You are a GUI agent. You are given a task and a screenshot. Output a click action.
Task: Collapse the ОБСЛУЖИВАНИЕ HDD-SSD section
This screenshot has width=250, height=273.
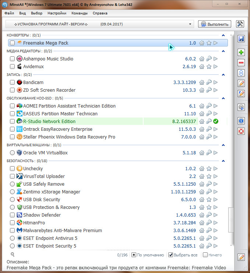point(223,98)
